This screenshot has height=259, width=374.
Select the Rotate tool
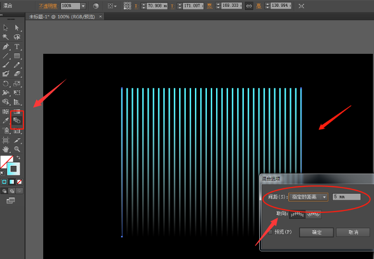[x=6, y=84]
